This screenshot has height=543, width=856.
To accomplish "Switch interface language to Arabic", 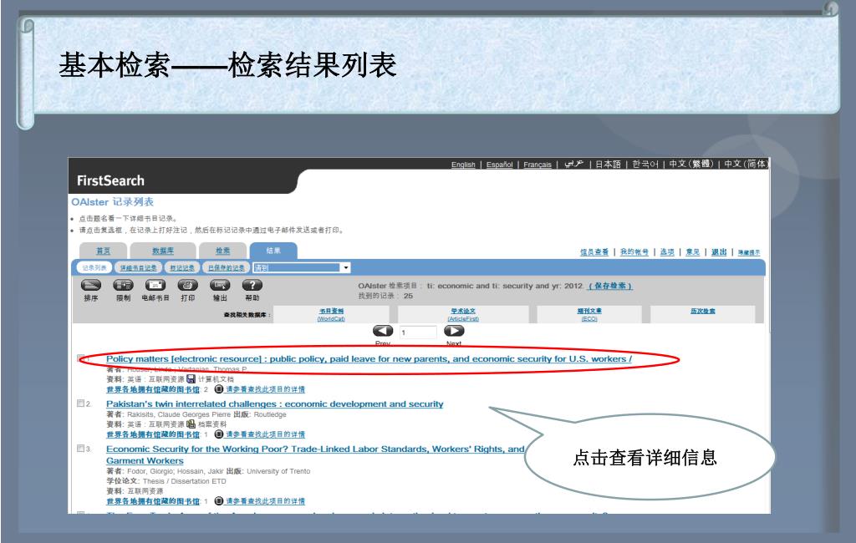I will (x=573, y=164).
